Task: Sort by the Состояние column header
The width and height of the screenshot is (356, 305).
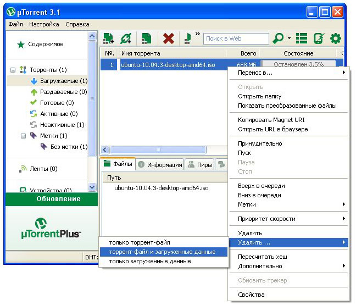Action: [298, 53]
